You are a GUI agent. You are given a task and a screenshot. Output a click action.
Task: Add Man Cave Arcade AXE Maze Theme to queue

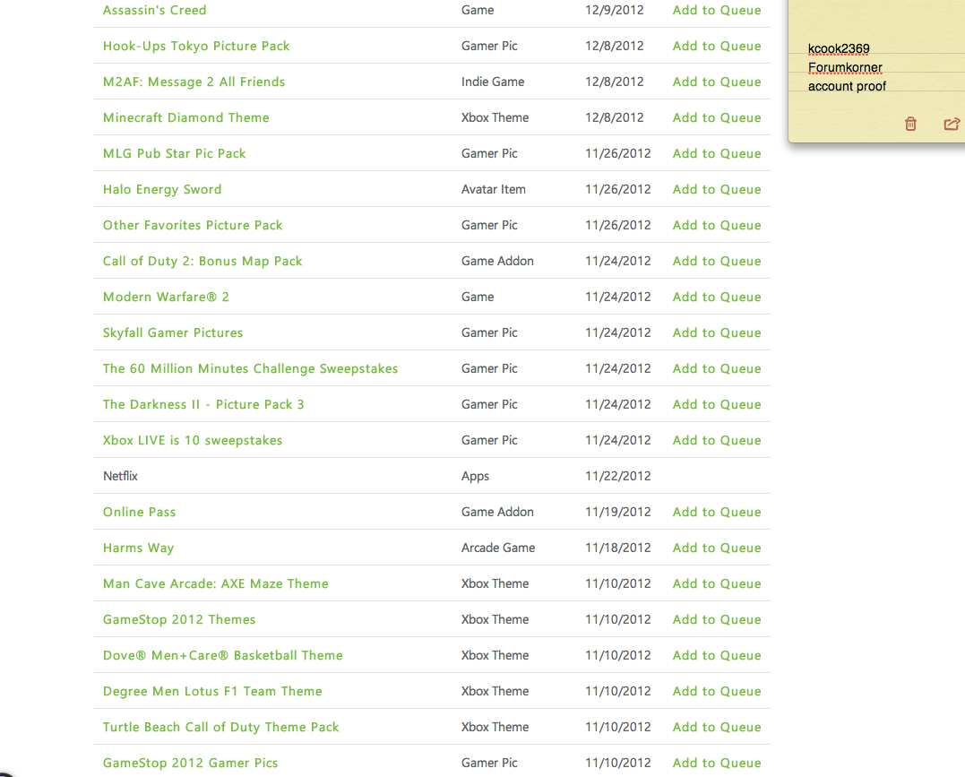tap(717, 583)
